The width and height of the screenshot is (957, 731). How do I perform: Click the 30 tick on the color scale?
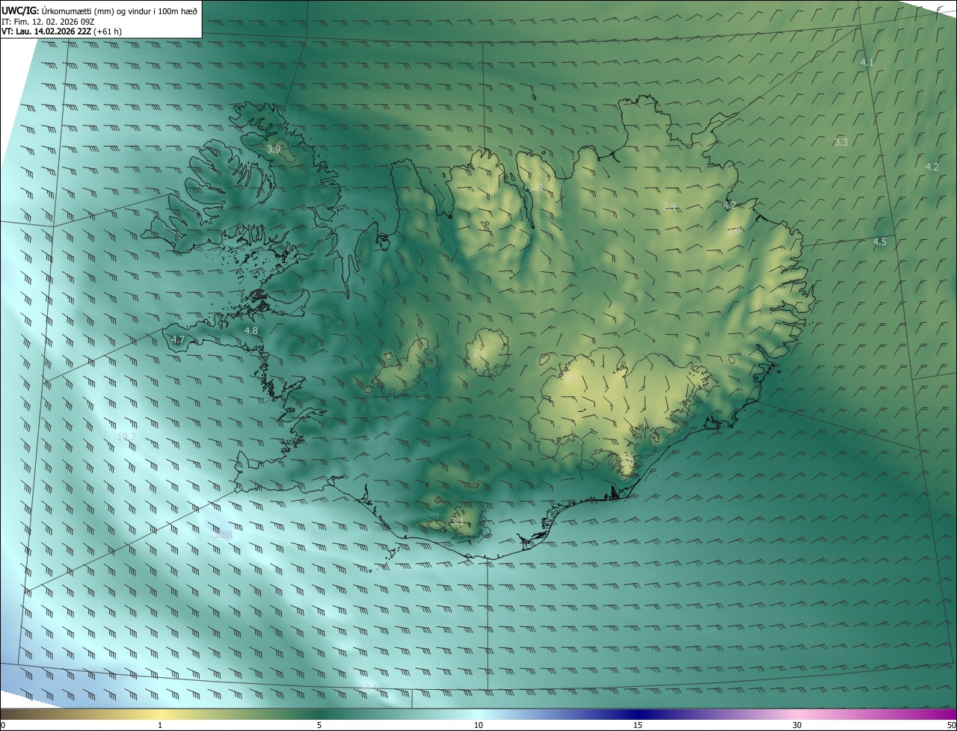797,725
